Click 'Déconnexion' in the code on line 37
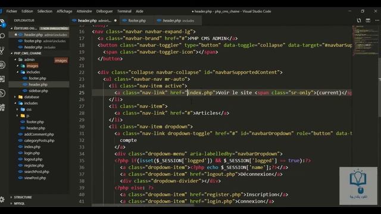381x214 pixels. (x=256, y=174)
